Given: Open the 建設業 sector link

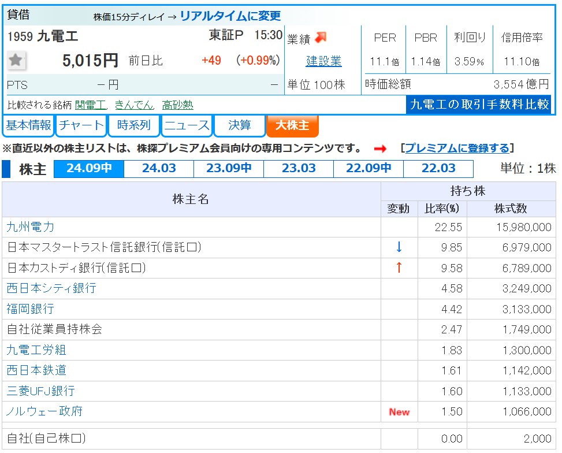Looking at the screenshot, I should click(323, 61).
